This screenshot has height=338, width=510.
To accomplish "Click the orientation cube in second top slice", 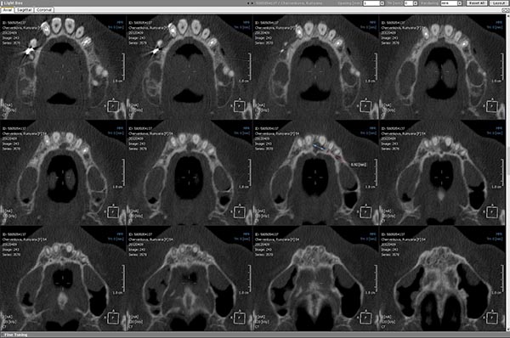I will 239,106.
